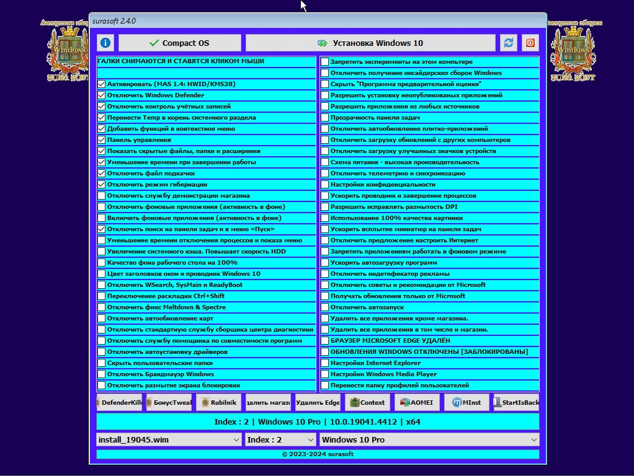Uncheck Добавить функций в контекстное меню
This screenshot has height=476, width=634.
click(102, 129)
